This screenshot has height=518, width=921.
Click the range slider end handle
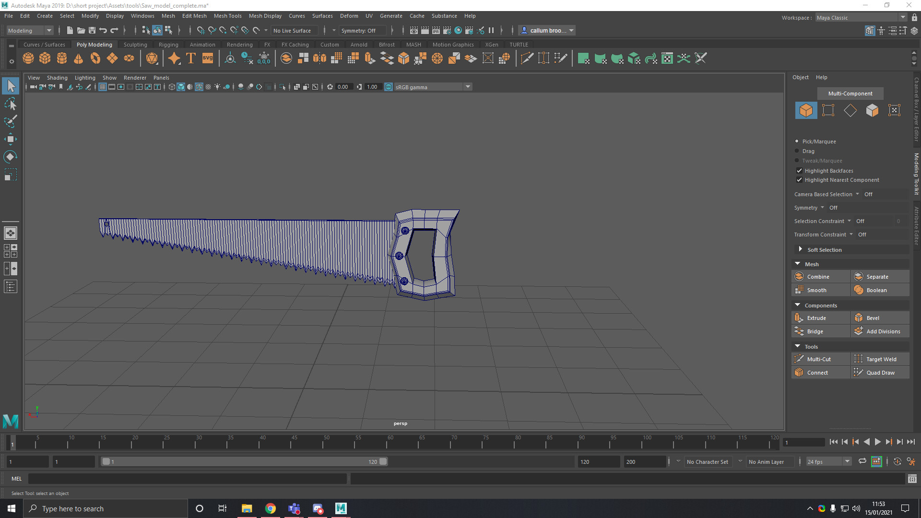383,461
